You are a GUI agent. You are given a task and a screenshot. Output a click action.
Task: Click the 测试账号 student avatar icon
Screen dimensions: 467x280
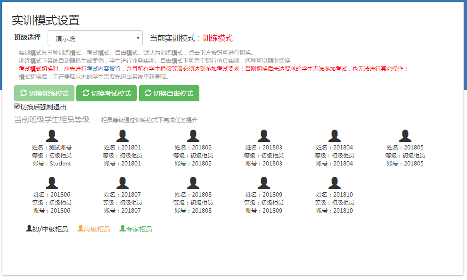pos(52,136)
